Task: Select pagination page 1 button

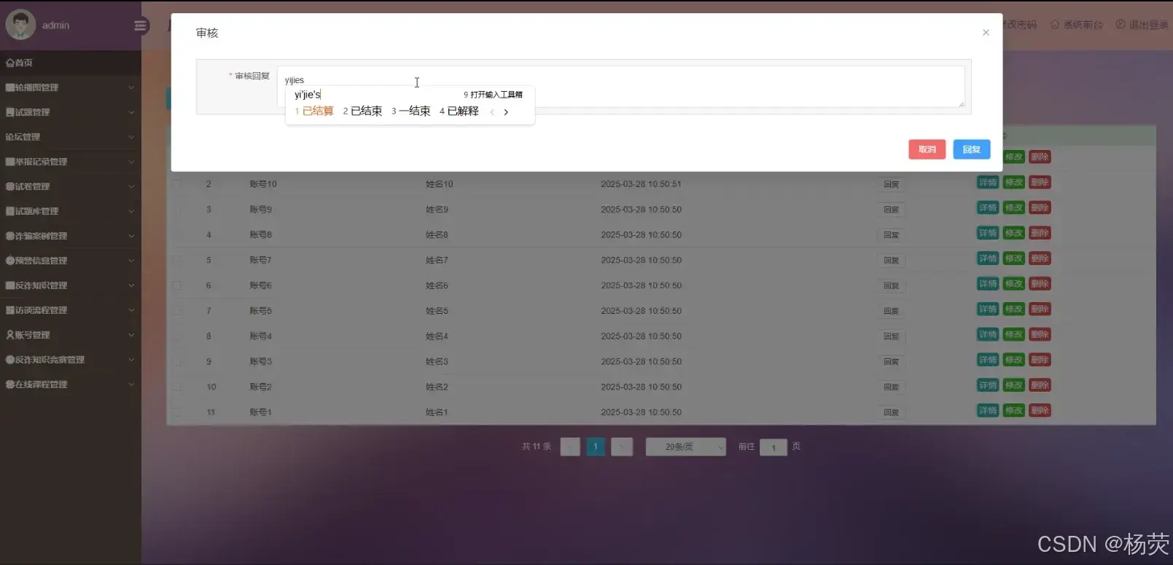Action: (596, 447)
